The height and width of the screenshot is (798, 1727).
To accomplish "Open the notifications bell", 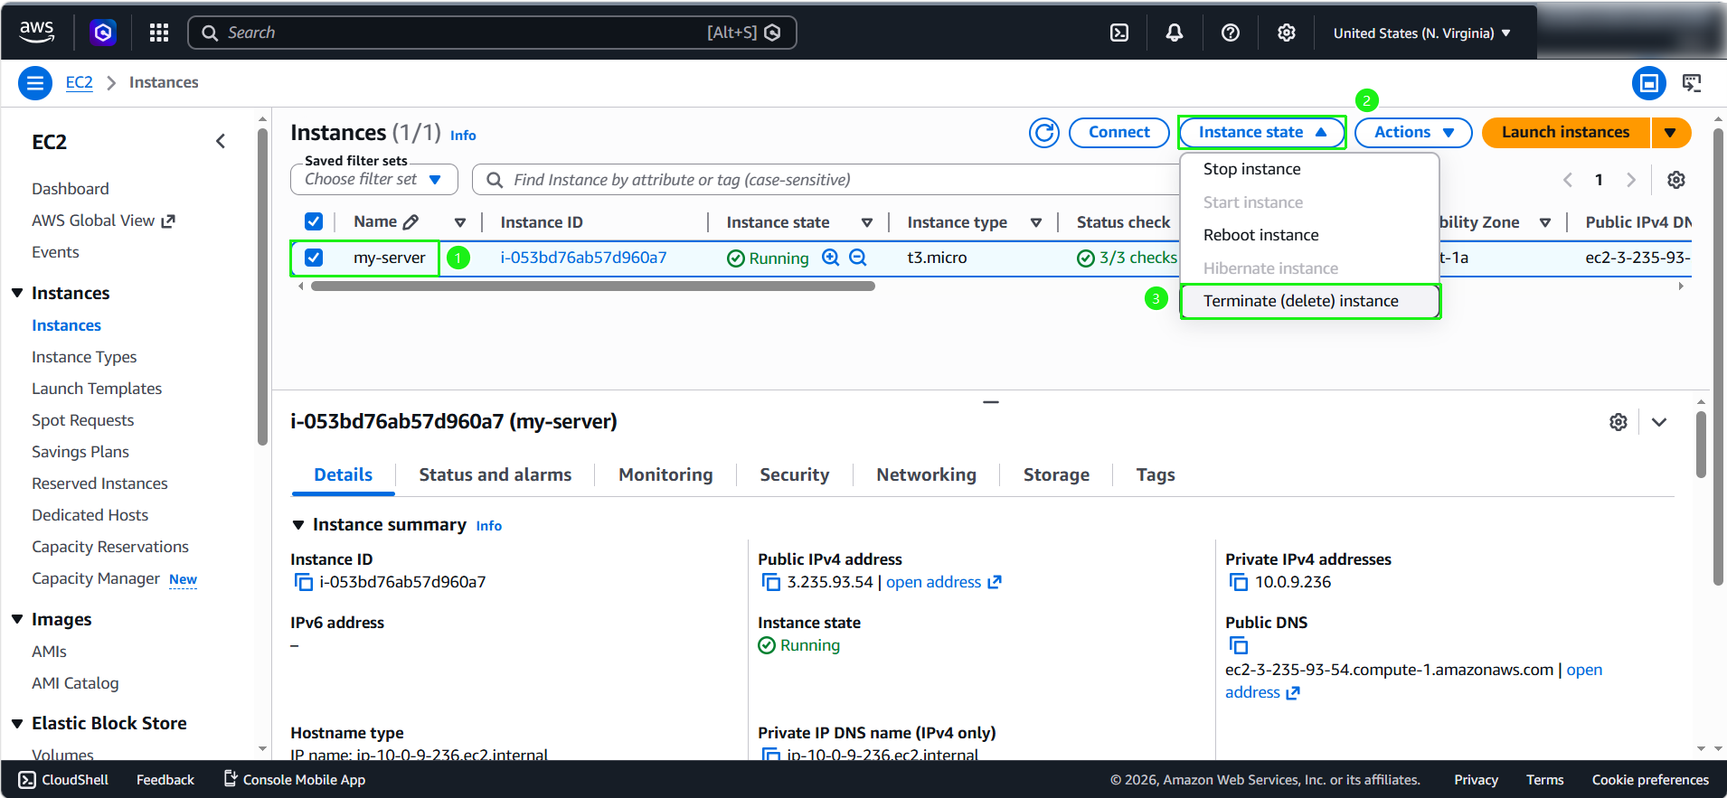I will (1175, 33).
